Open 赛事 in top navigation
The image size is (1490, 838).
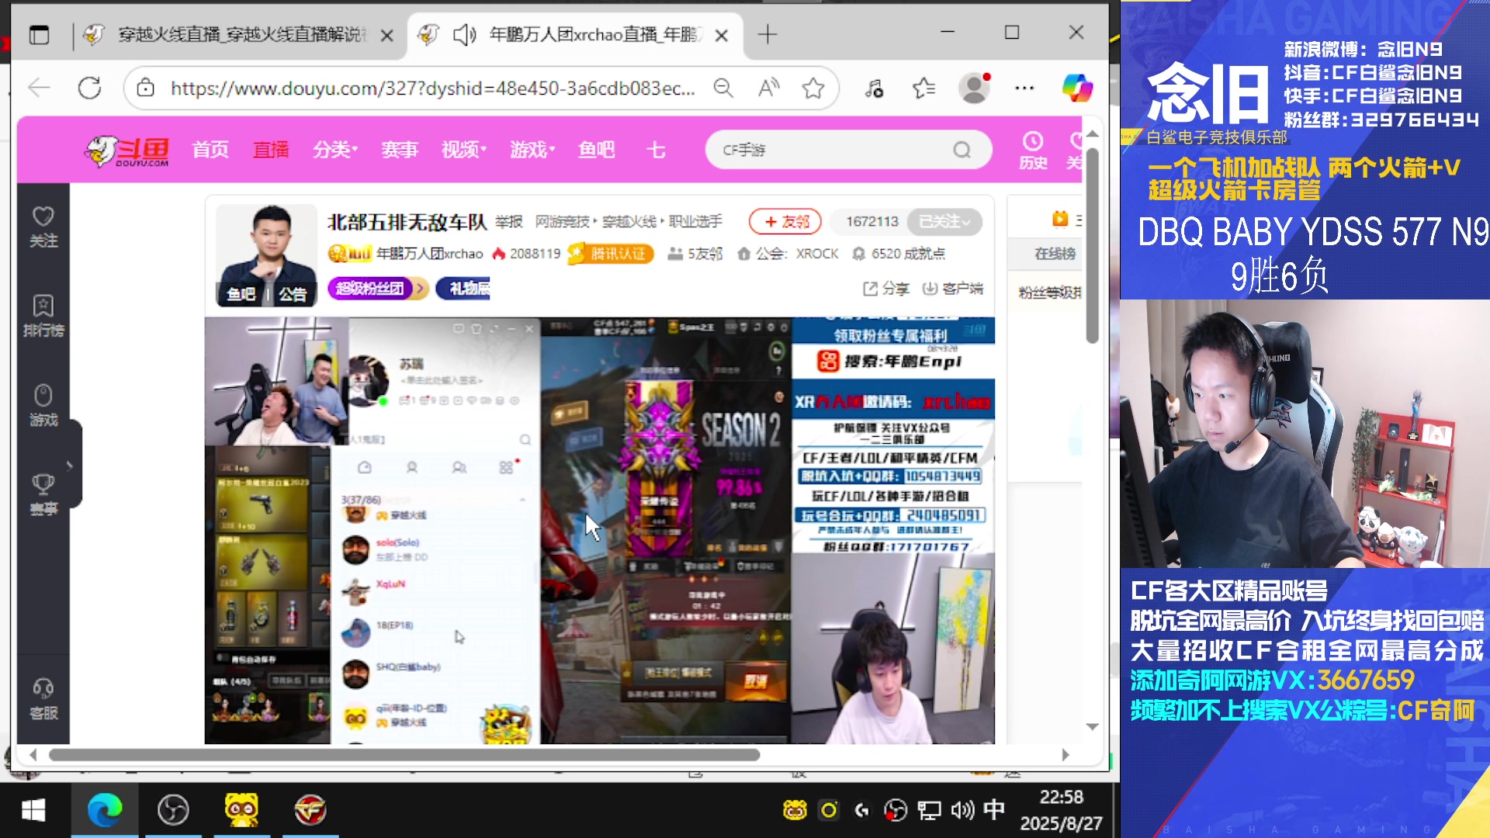pos(400,150)
